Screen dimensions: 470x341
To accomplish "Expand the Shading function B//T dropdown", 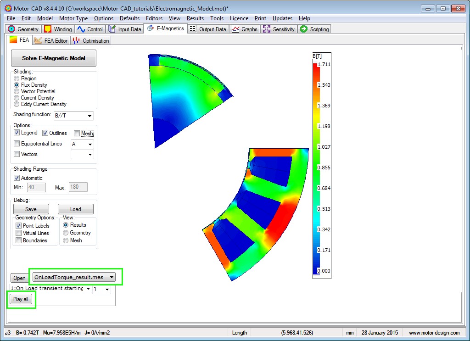I will [90, 116].
